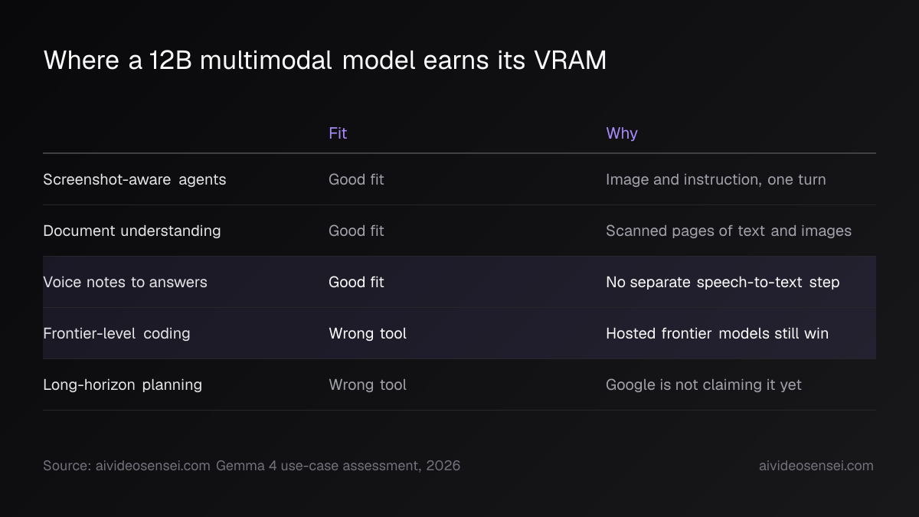Click Wrong tool beside Long-horizon planning

coord(368,384)
